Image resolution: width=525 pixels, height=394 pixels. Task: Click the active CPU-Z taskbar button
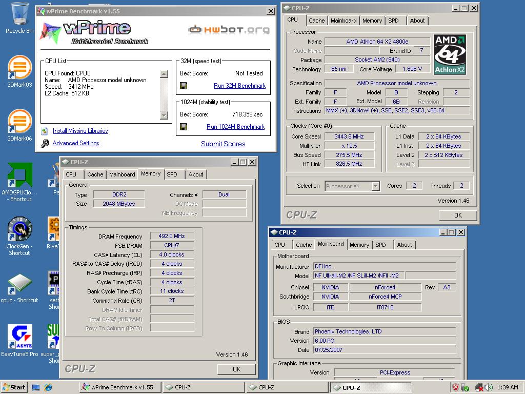371,387
